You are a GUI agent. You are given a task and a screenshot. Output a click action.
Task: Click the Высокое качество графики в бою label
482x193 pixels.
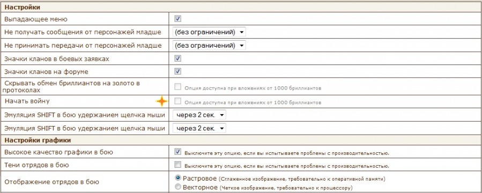(59, 152)
